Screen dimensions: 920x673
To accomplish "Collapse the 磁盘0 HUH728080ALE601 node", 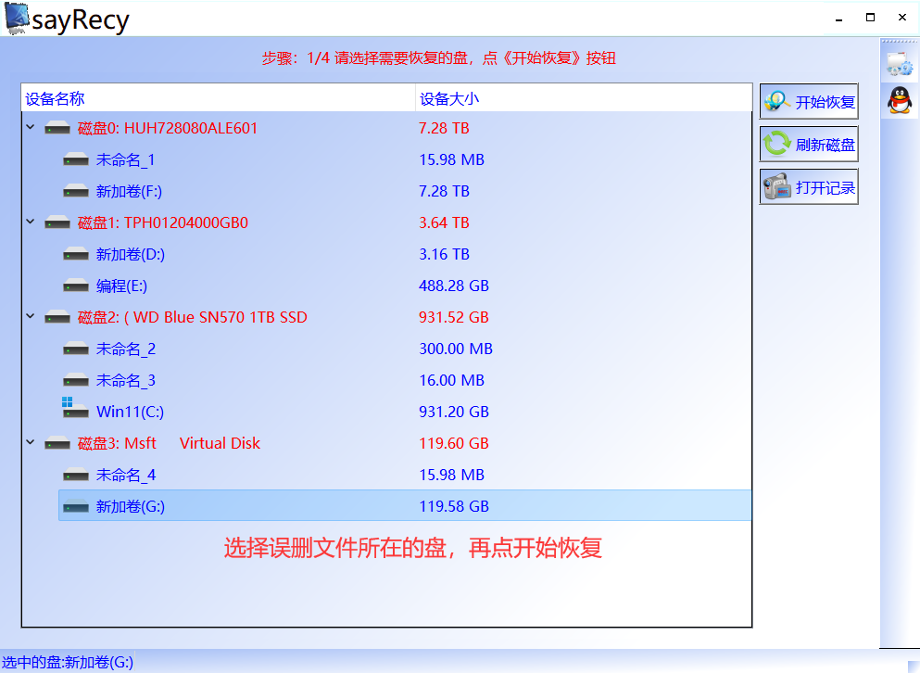I will pyautogui.click(x=31, y=127).
